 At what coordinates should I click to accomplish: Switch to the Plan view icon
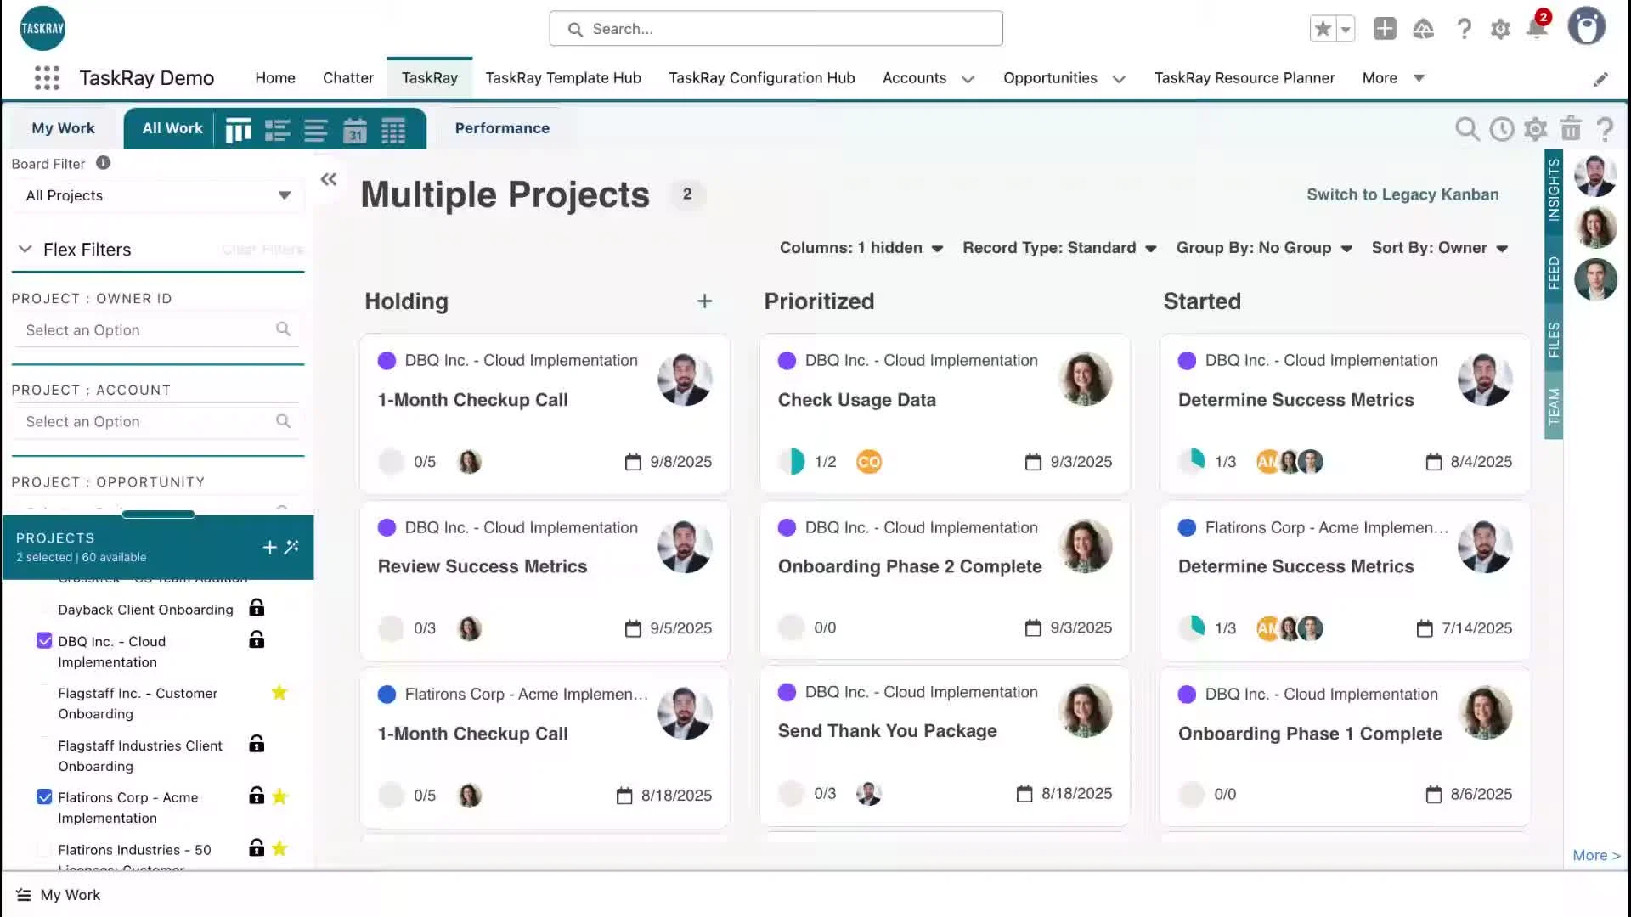coord(277,130)
